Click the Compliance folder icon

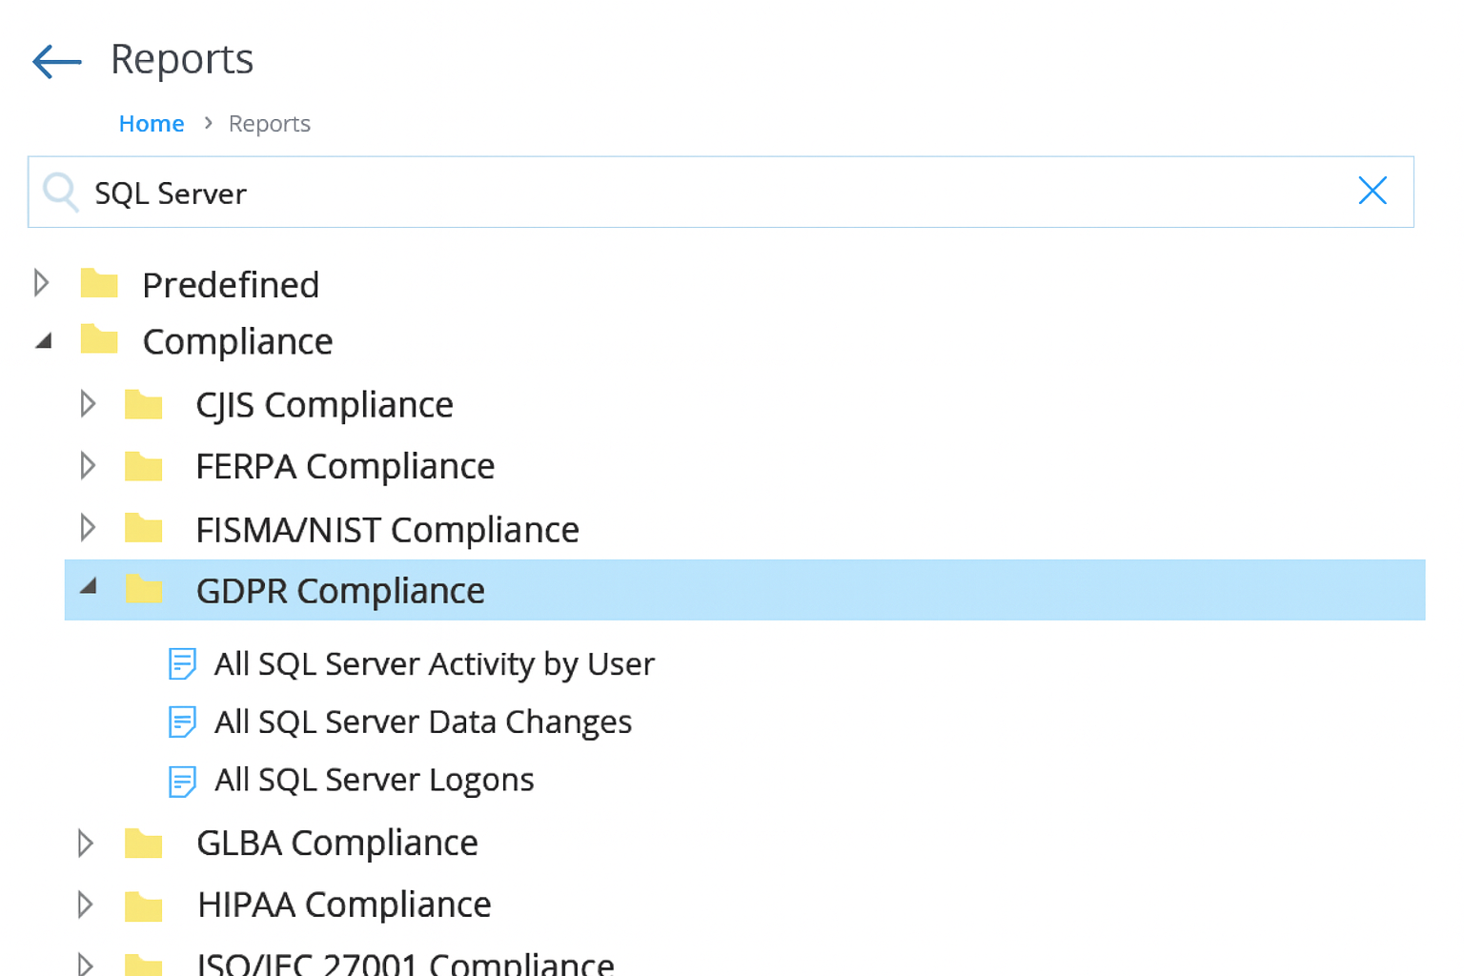(x=99, y=340)
